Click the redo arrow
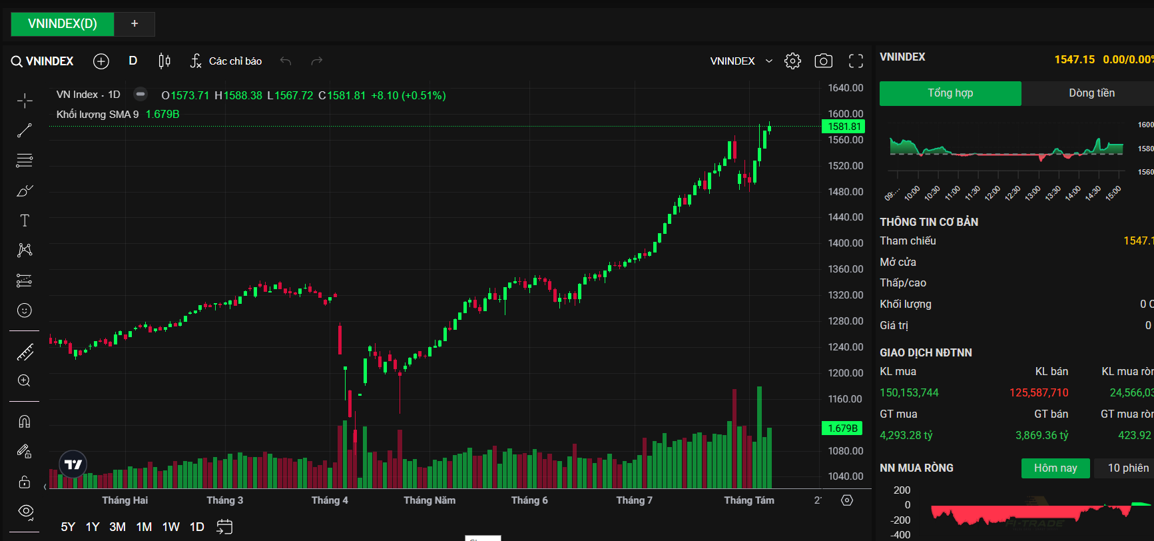The image size is (1154, 541). coord(317,61)
